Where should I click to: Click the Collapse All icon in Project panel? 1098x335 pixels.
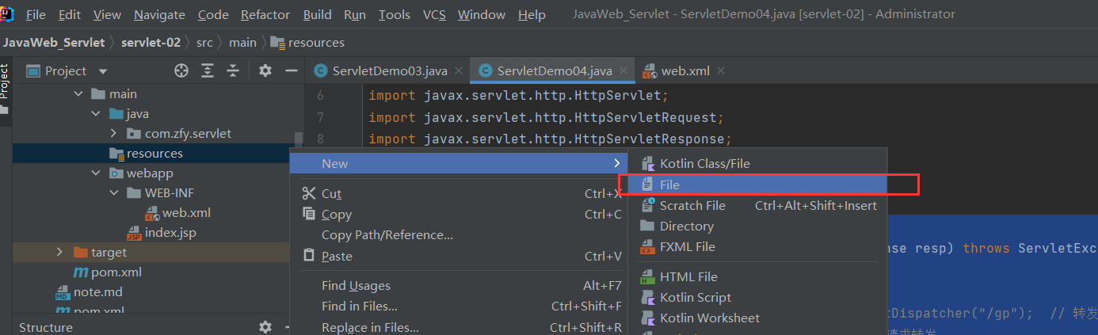pos(233,71)
